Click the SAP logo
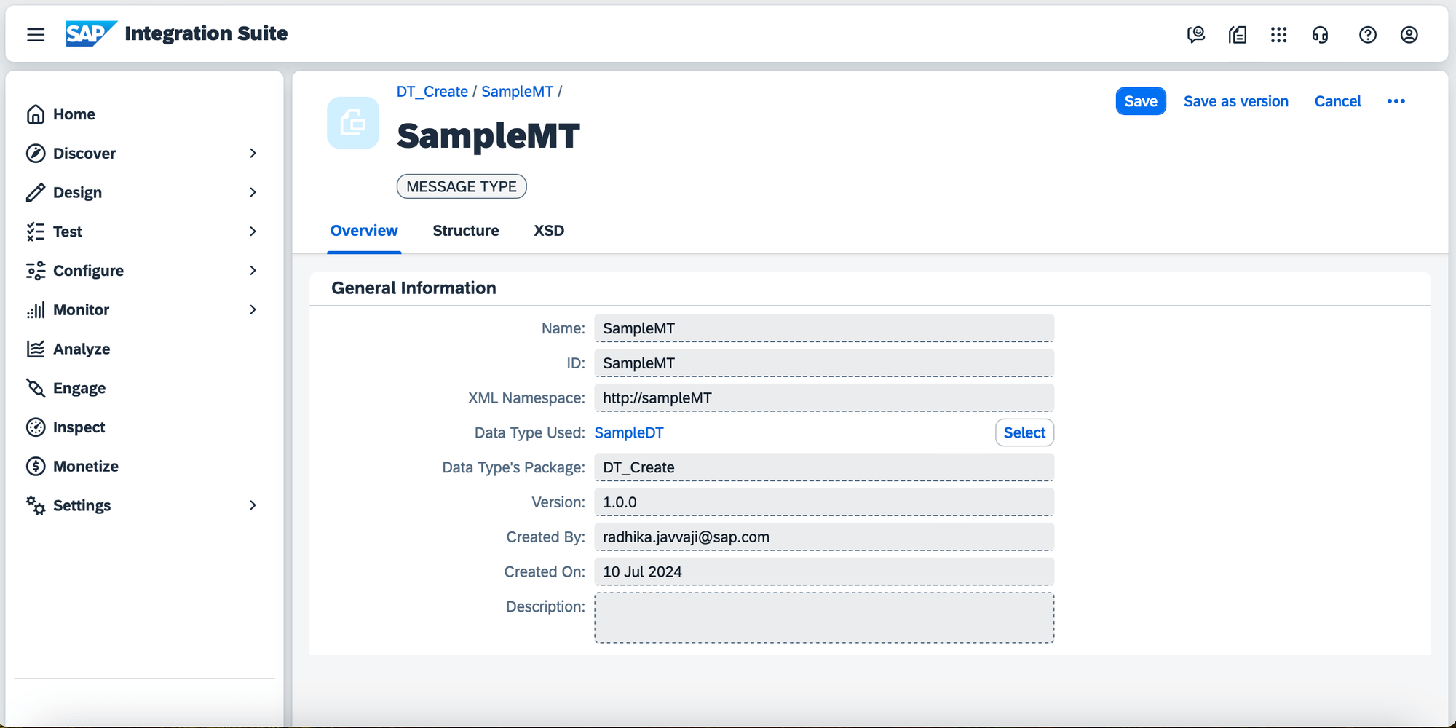The image size is (1456, 728). coord(90,33)
